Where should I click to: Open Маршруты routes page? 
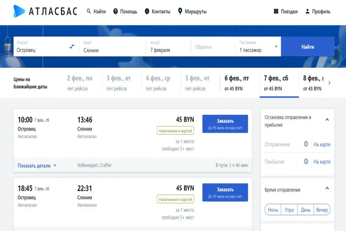(192, 12)
